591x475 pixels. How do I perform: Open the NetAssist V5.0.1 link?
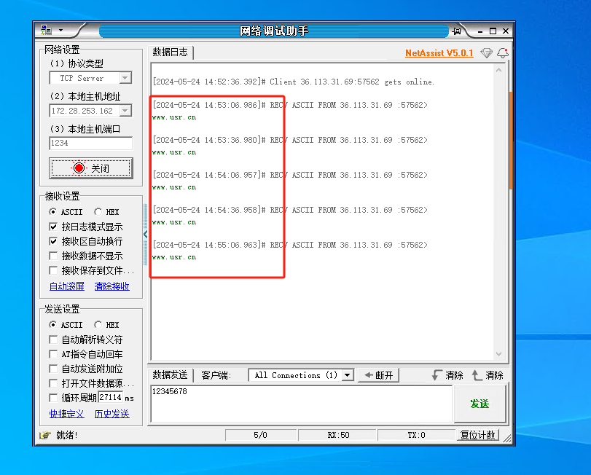[x=439, y=53]
